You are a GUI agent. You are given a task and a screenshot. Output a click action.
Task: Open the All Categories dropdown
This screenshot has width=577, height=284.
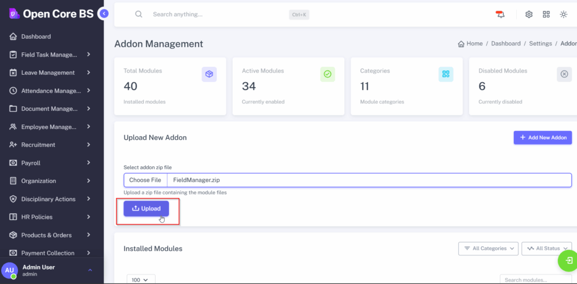489,249
